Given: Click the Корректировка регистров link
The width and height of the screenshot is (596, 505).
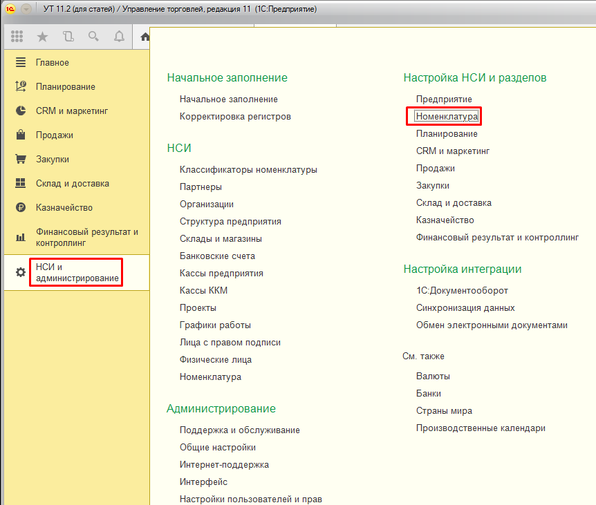Looking at the screenshot, I should point(235,117).
